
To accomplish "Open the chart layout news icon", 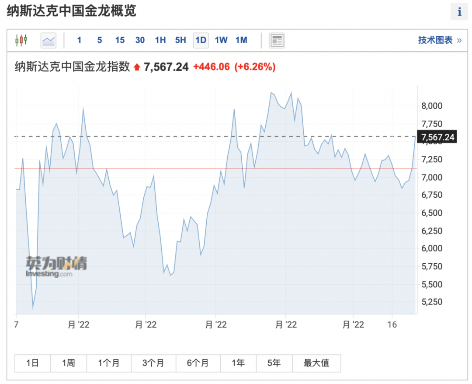I will (277, 40).
